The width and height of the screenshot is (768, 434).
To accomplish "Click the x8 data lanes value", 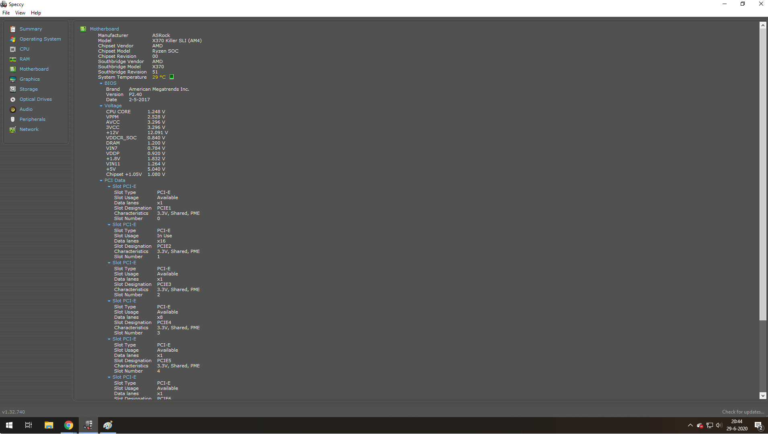I will pos(160,317).
